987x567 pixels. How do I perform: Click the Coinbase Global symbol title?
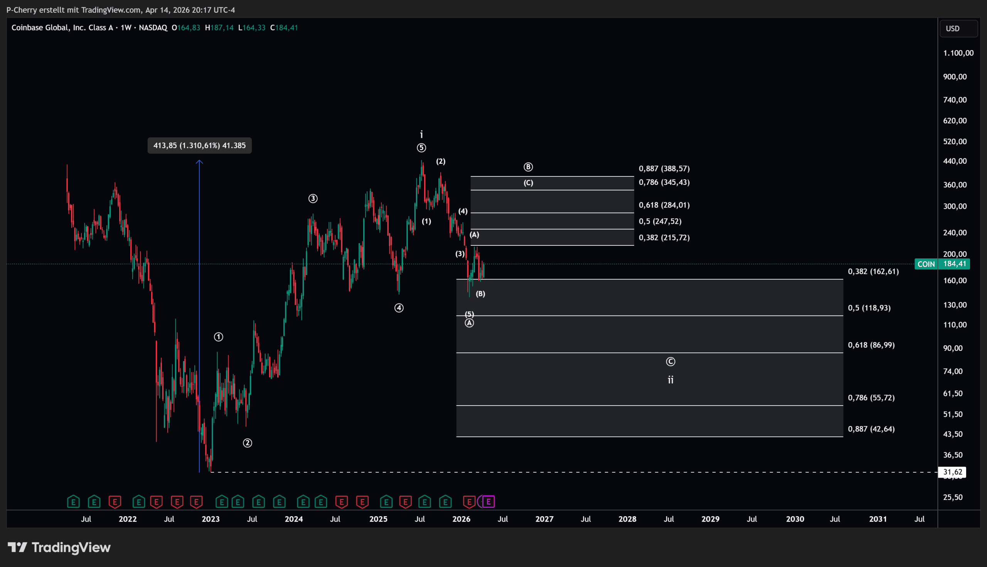point(62,28)
